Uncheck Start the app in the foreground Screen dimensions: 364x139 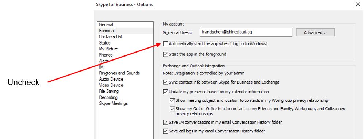165,54
